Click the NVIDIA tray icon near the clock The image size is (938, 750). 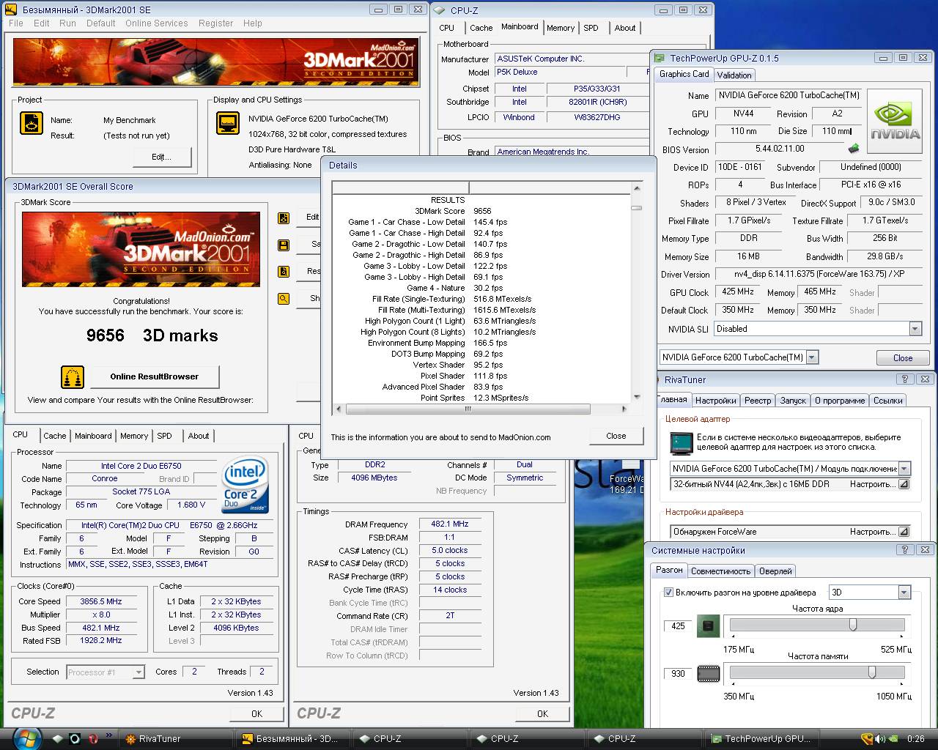[894, 739]
